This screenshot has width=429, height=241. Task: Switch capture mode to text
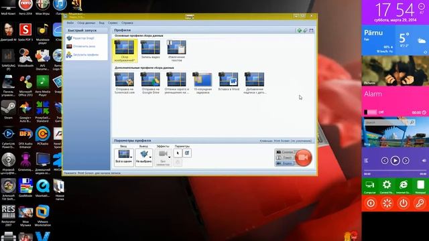tap(284, 158)
